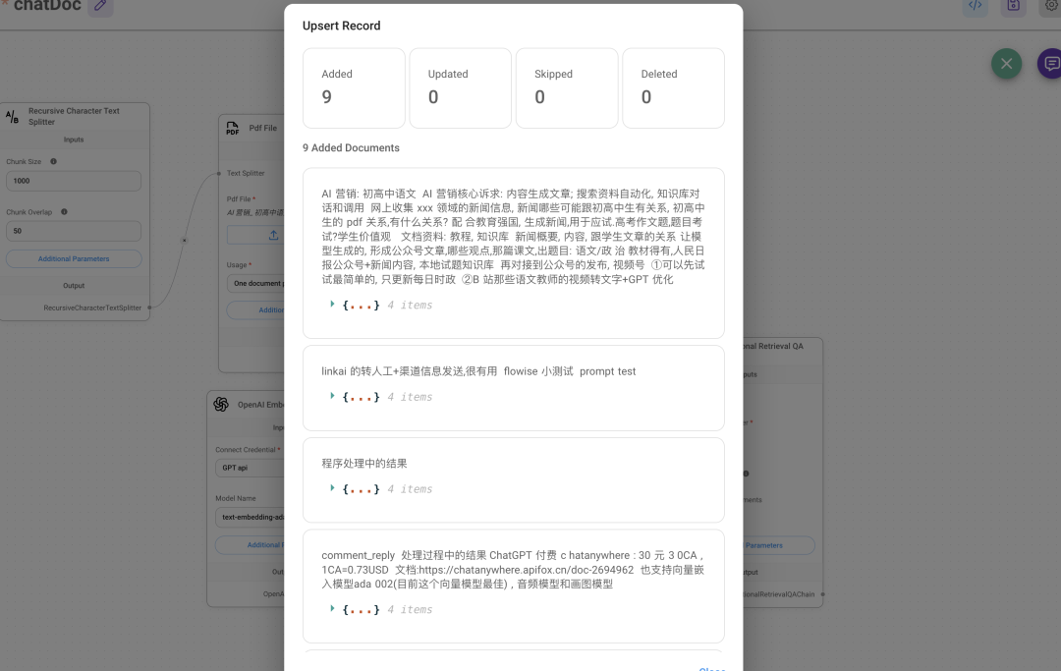Viewport: 1061px width, 671px height.
Task: Click the Chunk Size input showing 1000
Action: click(74, 181)
